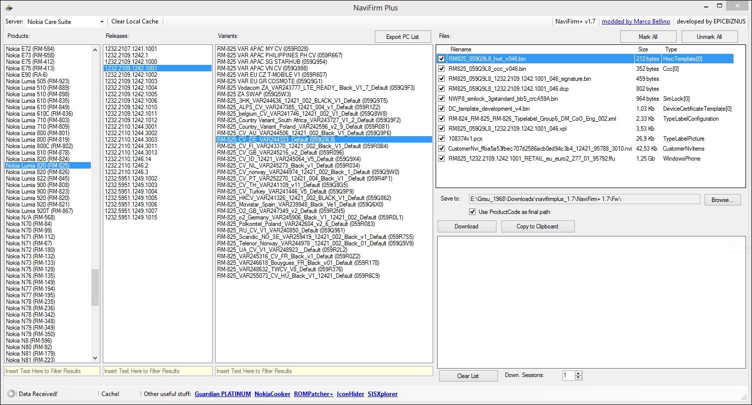This screenshot has width=752, height=405.
Task: Uncheck the Typelabel_Group6 xml file checkbox
Action: pos(441,119)
